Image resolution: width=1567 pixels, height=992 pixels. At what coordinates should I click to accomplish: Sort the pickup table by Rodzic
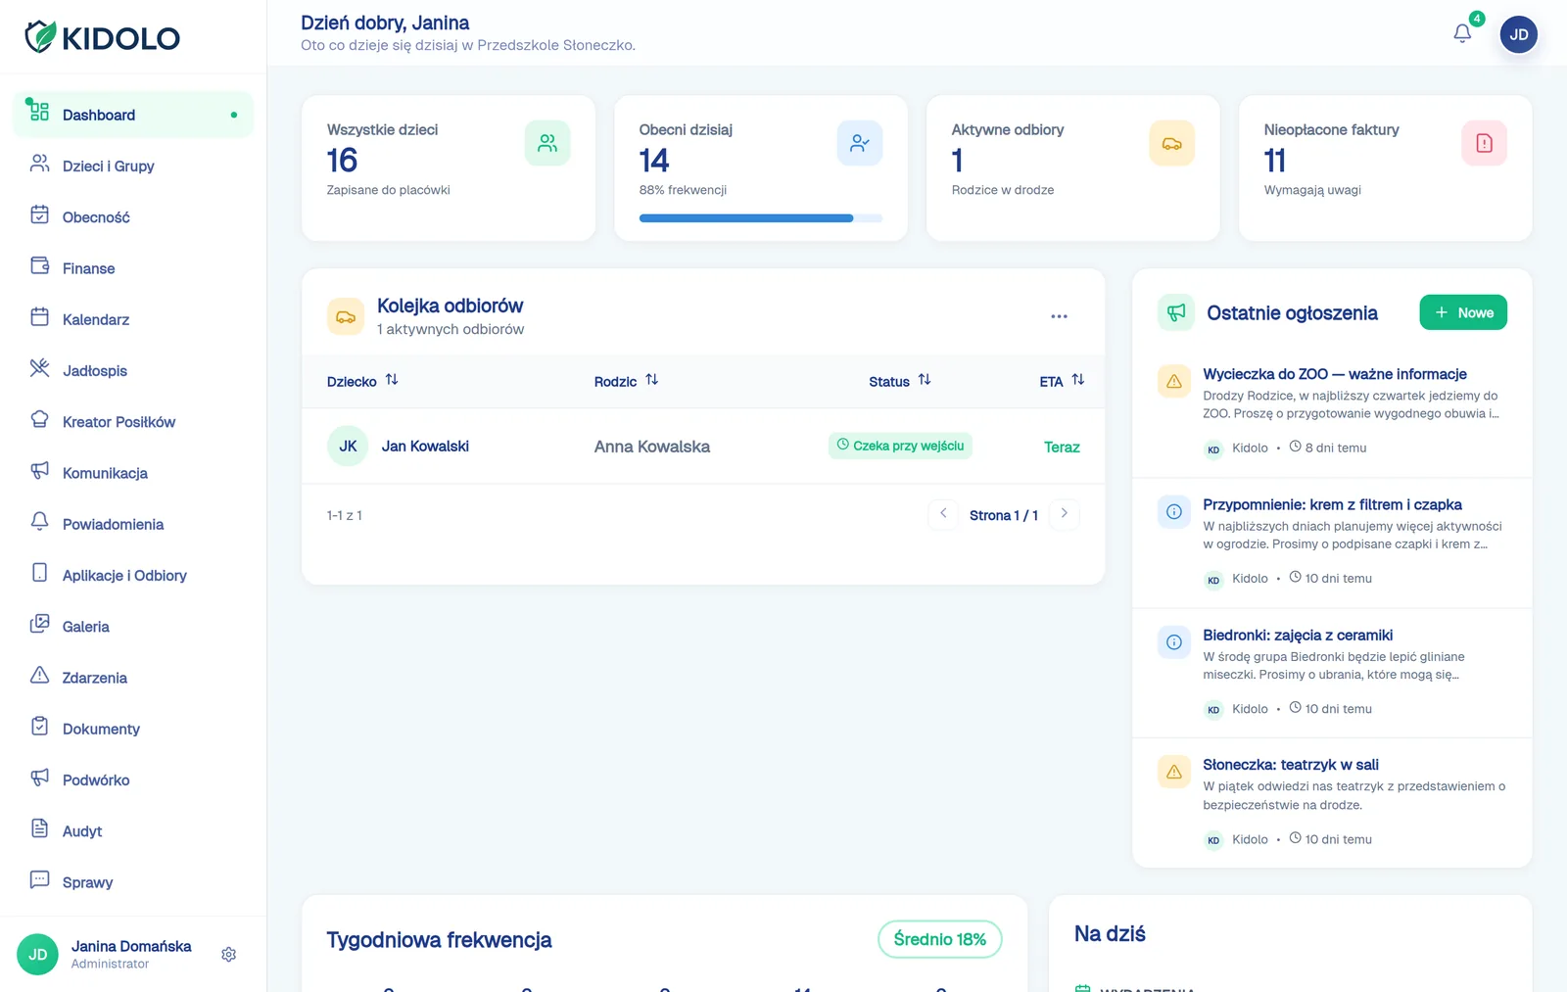626,381
